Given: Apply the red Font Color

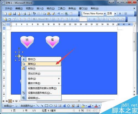Looking at the screenshot, I should pyautogui.click(x=96, y=106).
